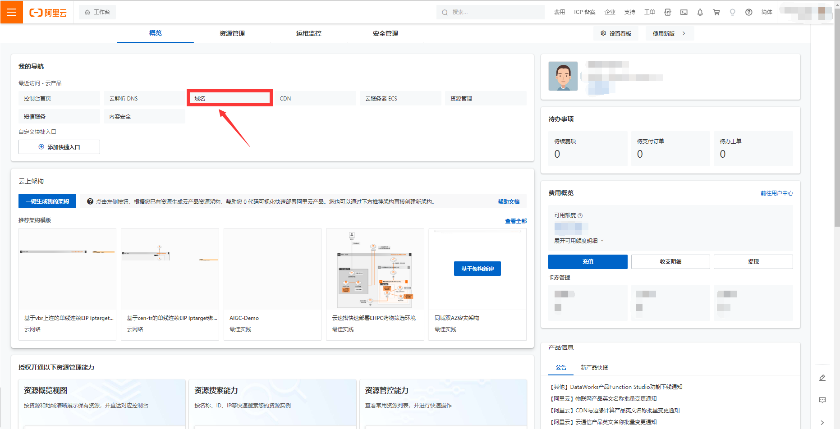Click the 充值 recharge button
The height and width of the screenshot is (429, 840).
click(x=588, y=262)
